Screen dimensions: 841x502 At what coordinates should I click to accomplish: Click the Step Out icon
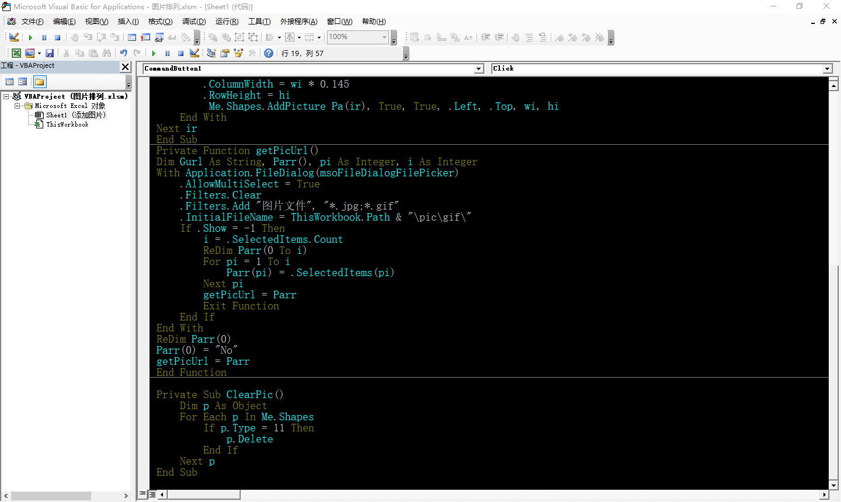[x=114, y=37]
